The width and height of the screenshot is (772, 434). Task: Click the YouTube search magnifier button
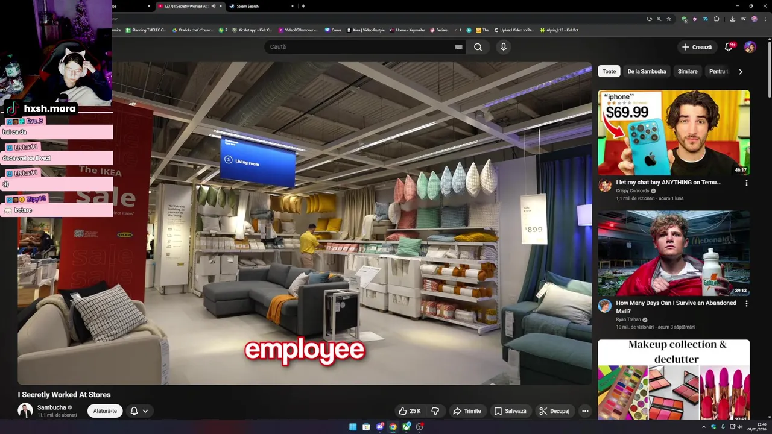tap(478, 47)
